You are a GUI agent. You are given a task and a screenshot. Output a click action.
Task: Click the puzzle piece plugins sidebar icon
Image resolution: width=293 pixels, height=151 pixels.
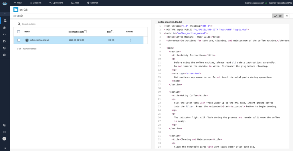[4, 41]
